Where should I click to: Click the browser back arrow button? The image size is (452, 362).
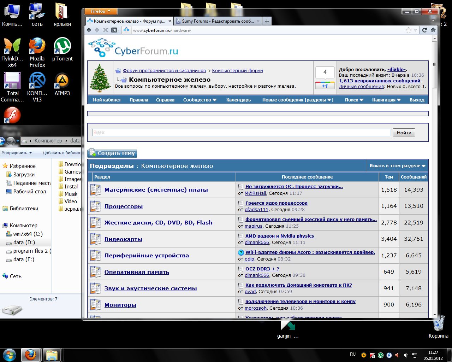click(x=89, y=30)
